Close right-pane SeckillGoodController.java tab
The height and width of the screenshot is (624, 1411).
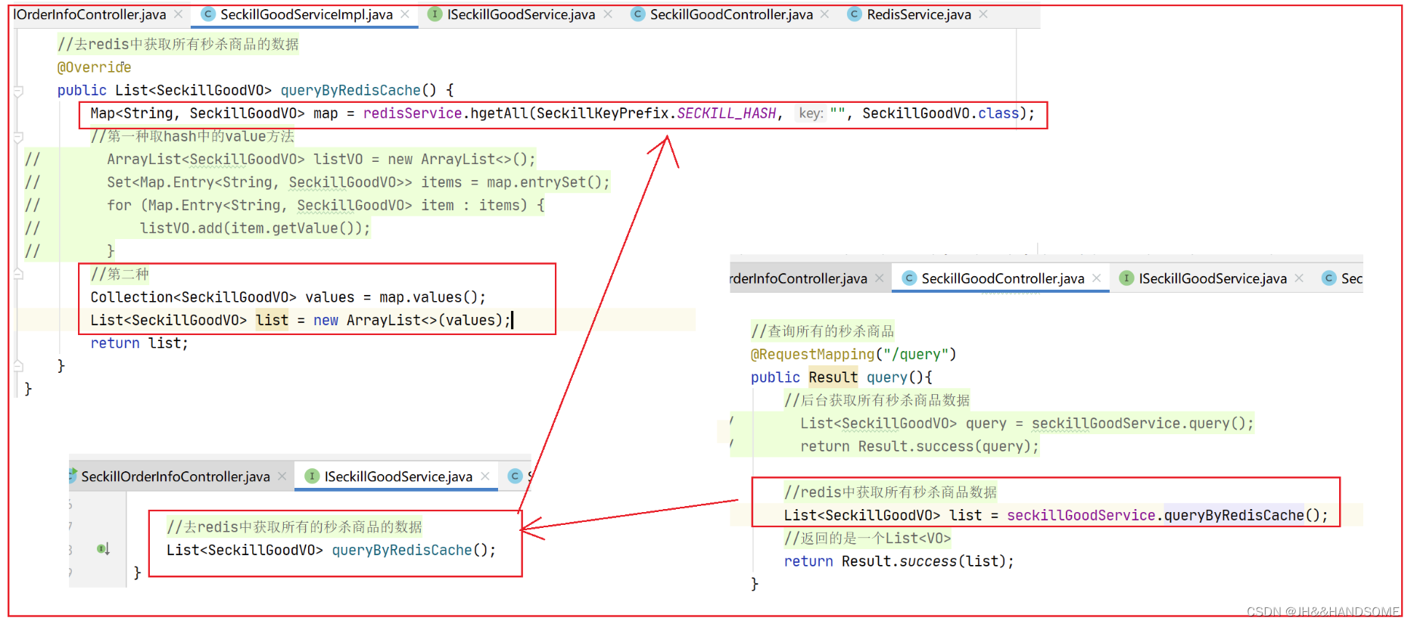pyautogui.click(x=1096, y=278)
